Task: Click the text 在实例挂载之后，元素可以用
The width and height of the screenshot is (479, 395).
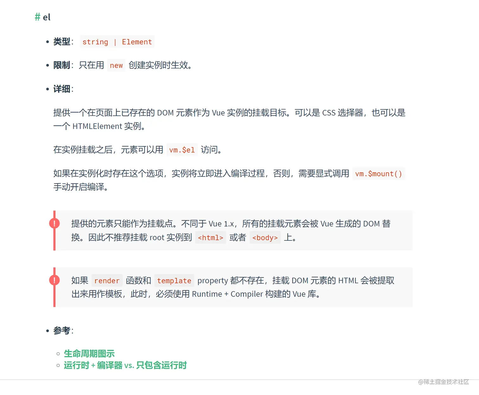Action: click(x=108, y=150)
